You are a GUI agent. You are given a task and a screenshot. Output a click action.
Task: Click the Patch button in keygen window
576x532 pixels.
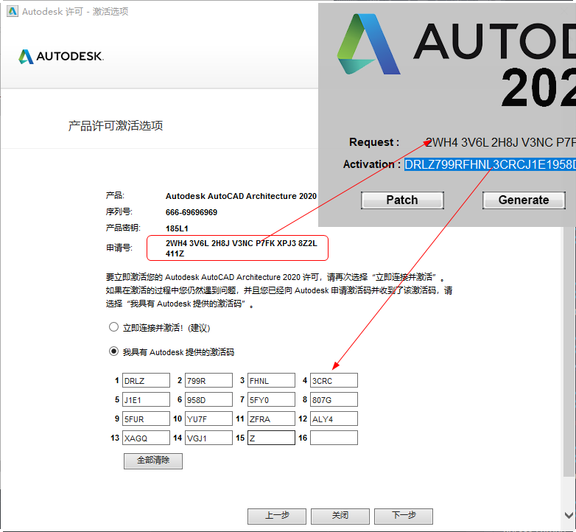coord(402,200)
